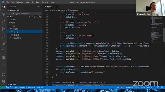Open the Go menu

tap(33, 2)
